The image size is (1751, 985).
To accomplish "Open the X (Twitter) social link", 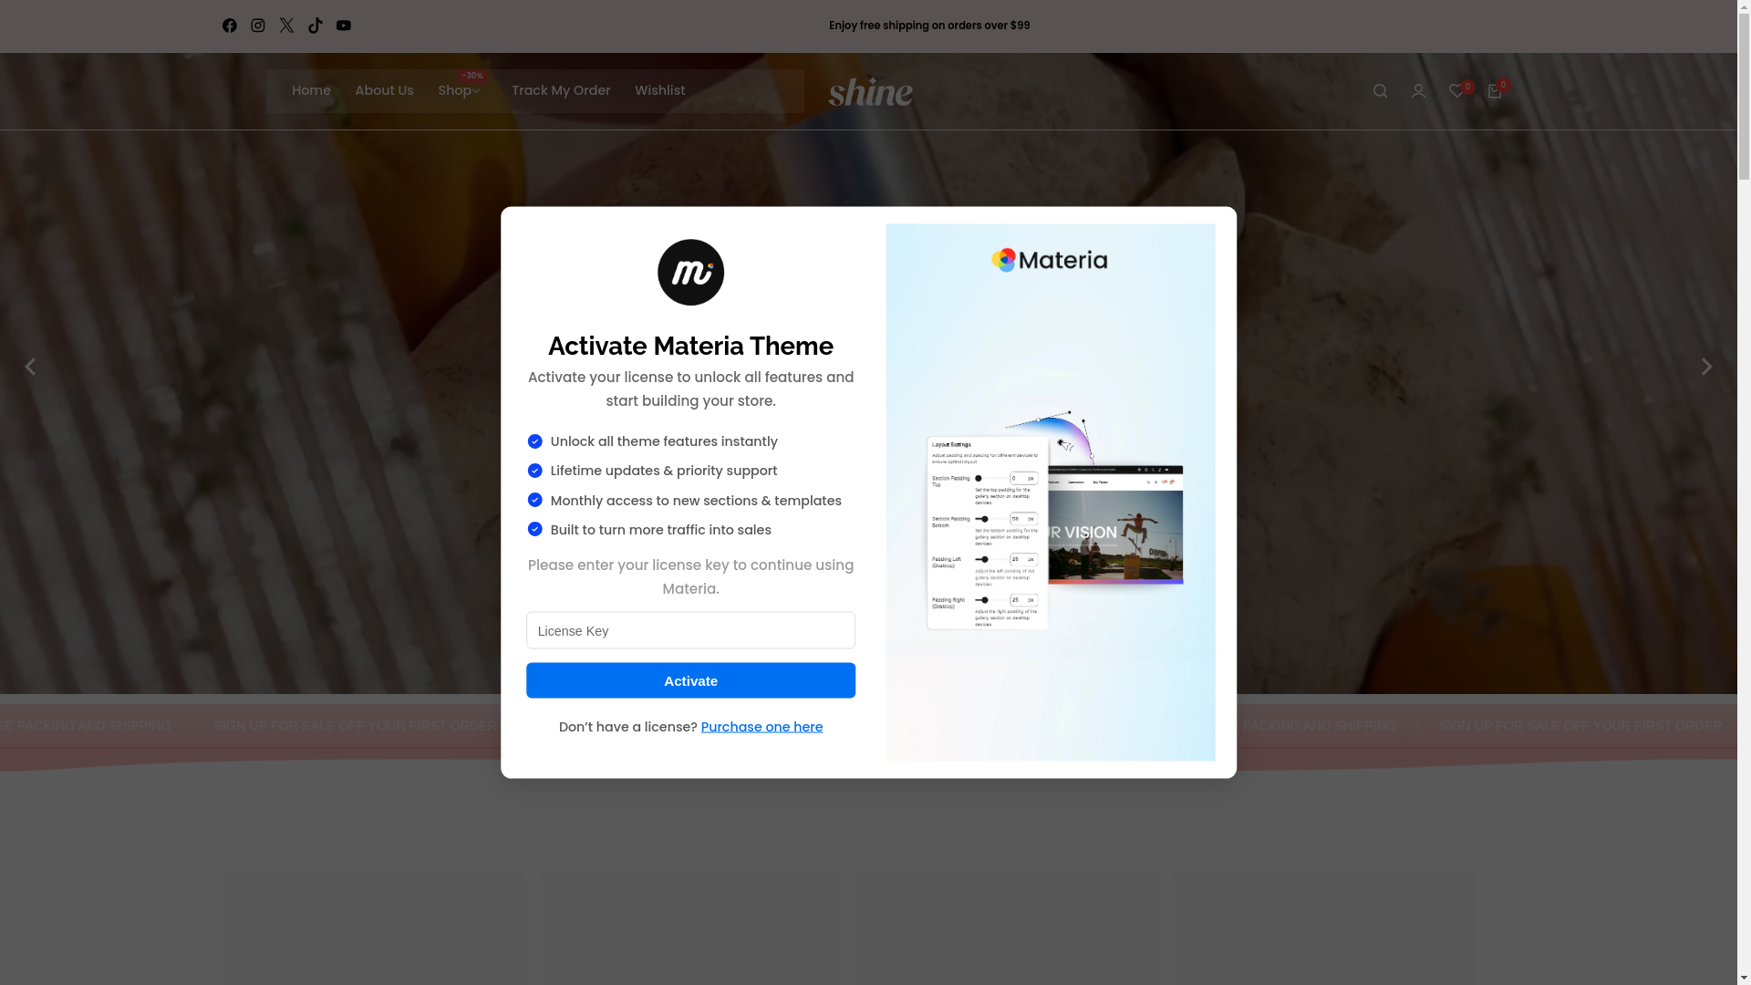I will pos(286,26).
